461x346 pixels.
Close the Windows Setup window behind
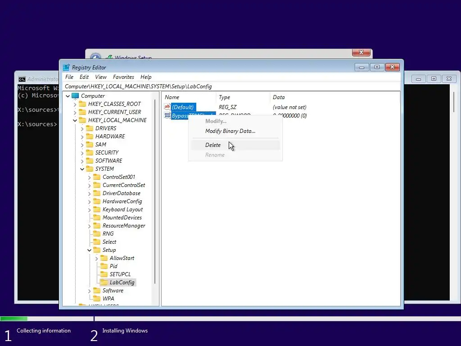pos(361,52)
